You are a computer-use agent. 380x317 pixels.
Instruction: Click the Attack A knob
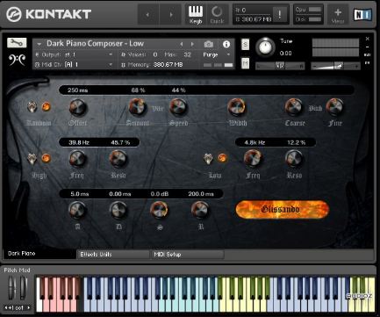click(77, 210)
